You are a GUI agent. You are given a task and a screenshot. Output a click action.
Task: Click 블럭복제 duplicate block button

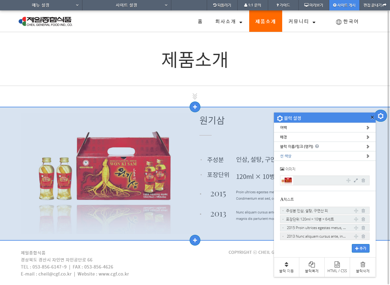click(312, 267)
